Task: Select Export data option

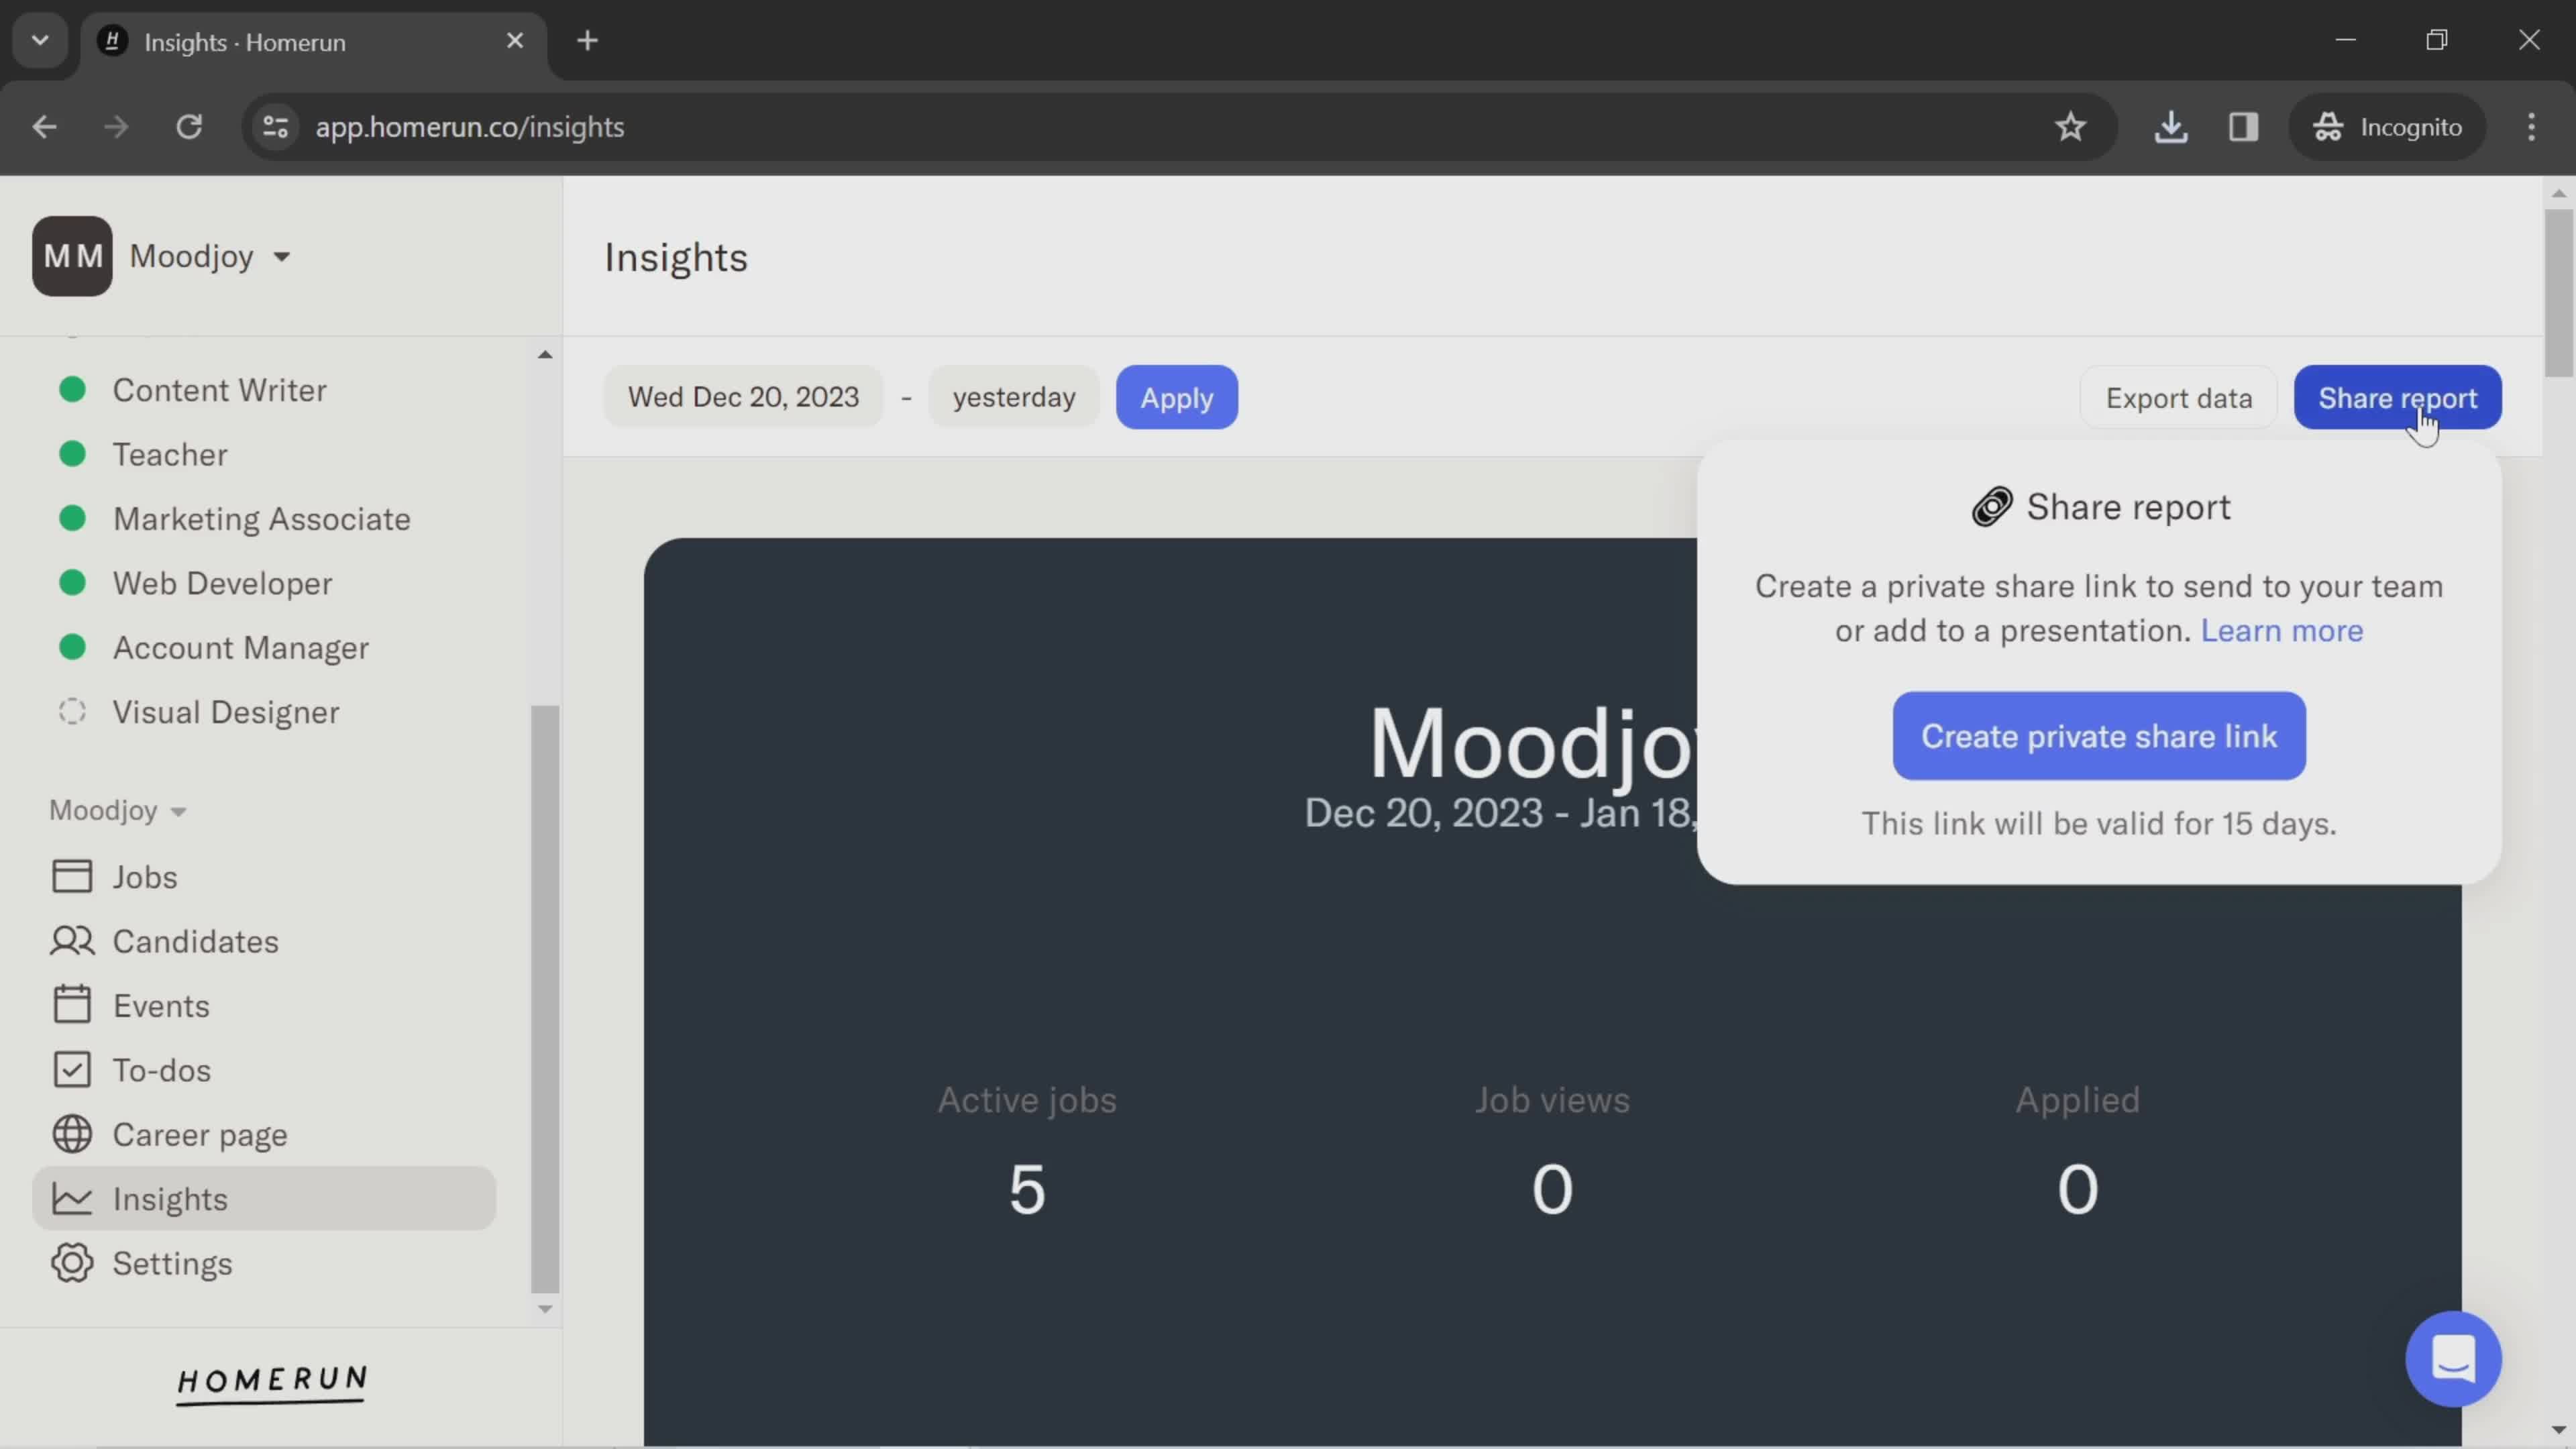Action: pos(2178,396)
